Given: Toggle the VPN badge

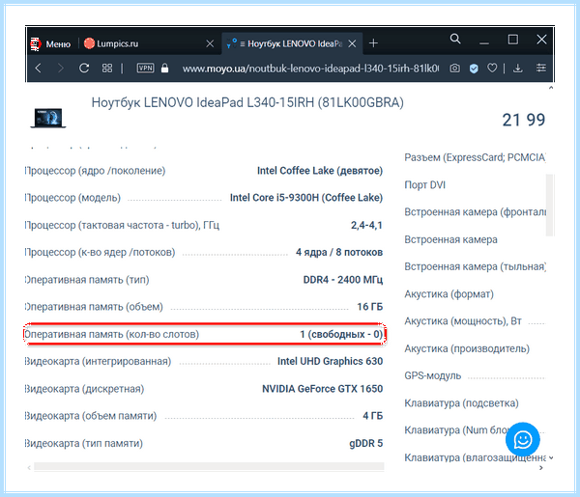Looking at the screenshot, I should (145, 68).
